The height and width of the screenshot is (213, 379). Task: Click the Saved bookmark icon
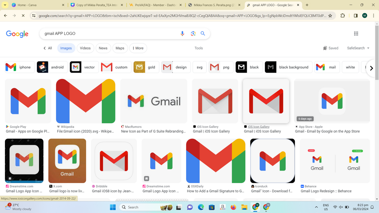(325, 48)
